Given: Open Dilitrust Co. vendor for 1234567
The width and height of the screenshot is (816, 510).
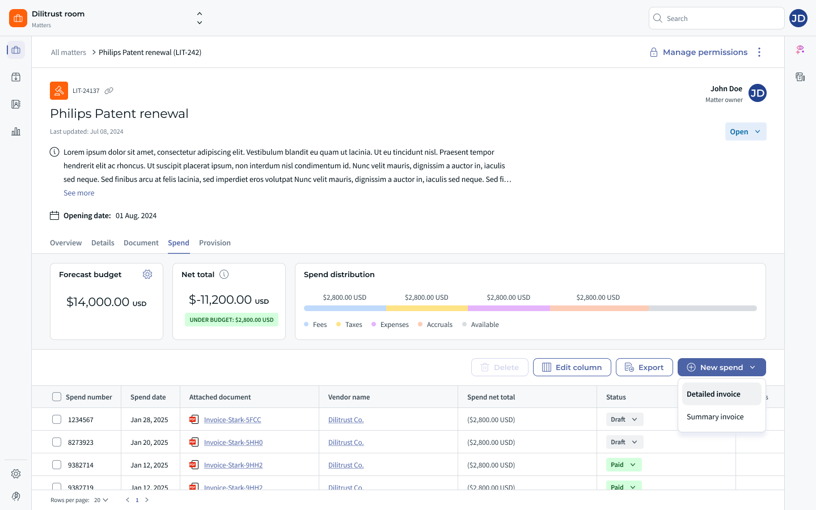Looking at the screenshot, I should click(x=346, y=419).
